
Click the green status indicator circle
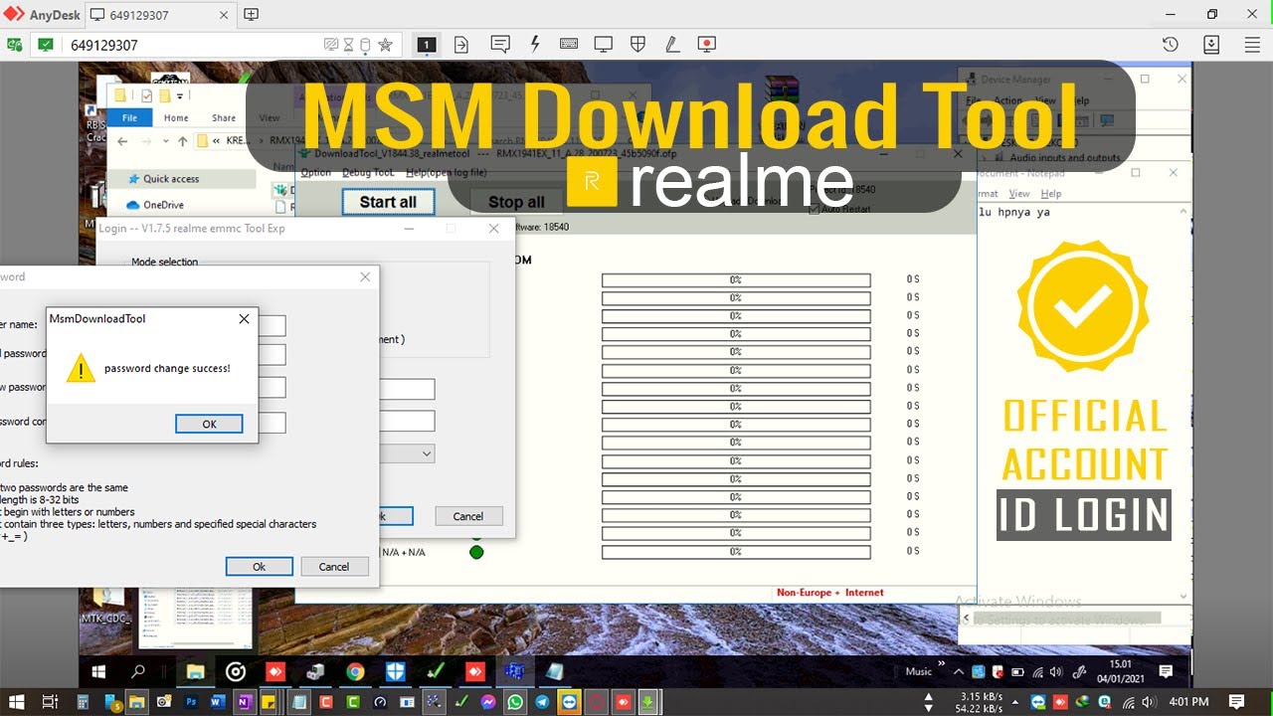(x=476, y=552)
